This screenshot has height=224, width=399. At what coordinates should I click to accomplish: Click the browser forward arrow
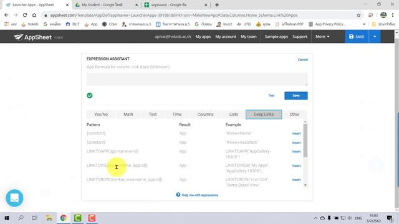[16, 15]
